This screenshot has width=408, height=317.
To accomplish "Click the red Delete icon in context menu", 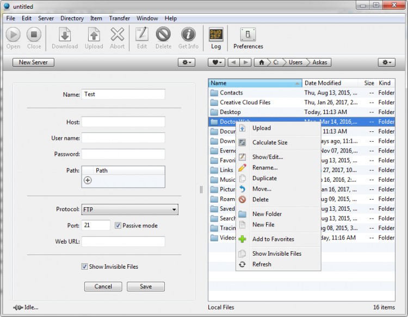I will (242, 199).
